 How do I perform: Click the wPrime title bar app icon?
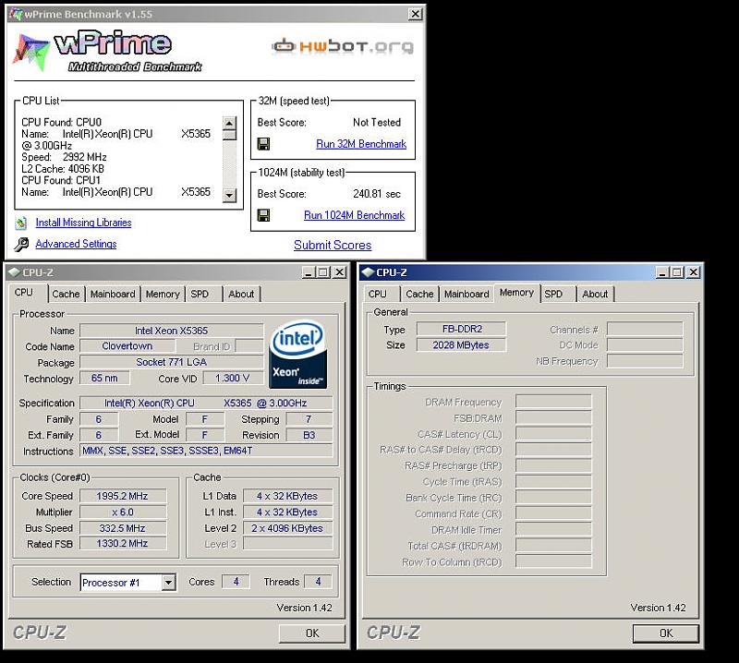click(x=16, y=14)
